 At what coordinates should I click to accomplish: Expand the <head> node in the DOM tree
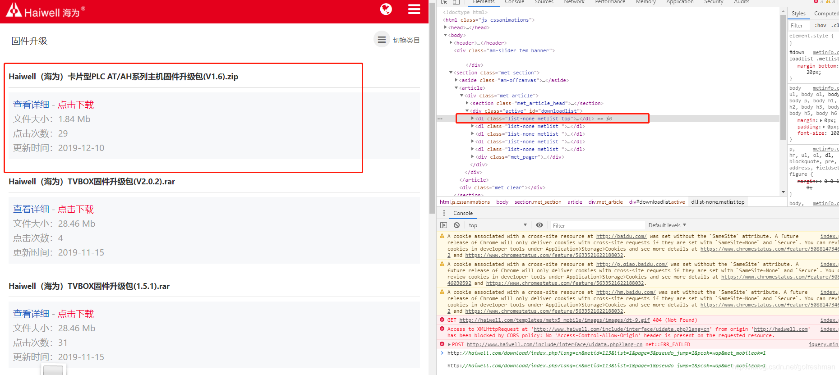coord(446,27)
